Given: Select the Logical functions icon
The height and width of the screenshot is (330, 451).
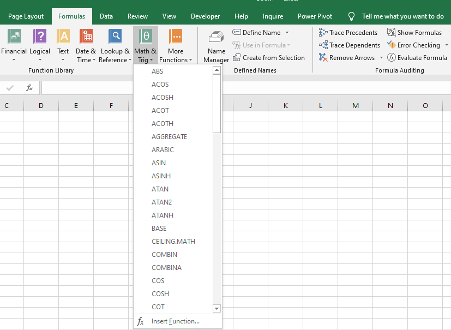Looking at the screenshot, I should 39,45.
